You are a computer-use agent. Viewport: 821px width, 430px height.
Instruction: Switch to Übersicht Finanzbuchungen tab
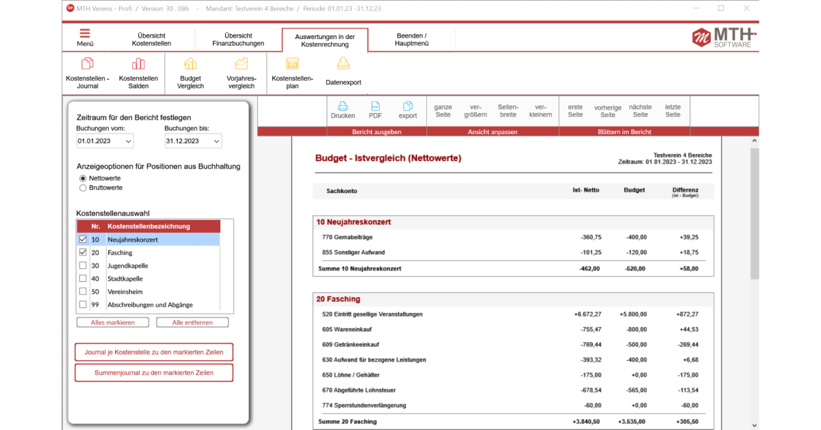[x=238, y=40]
